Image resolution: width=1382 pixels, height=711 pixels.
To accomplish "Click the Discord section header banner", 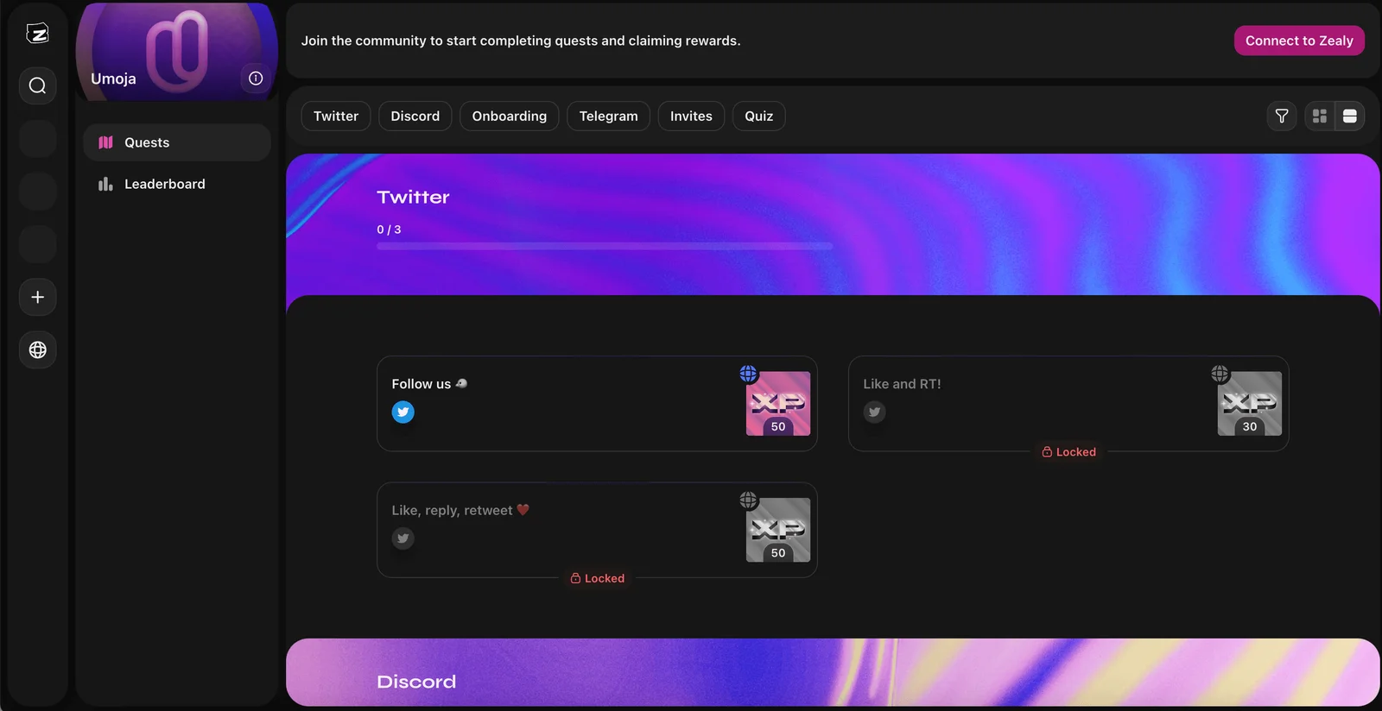I will pos(833,672).
